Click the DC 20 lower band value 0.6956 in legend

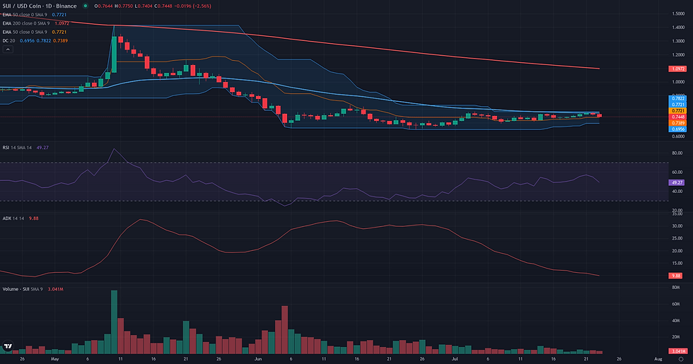[x=27, y=41]
